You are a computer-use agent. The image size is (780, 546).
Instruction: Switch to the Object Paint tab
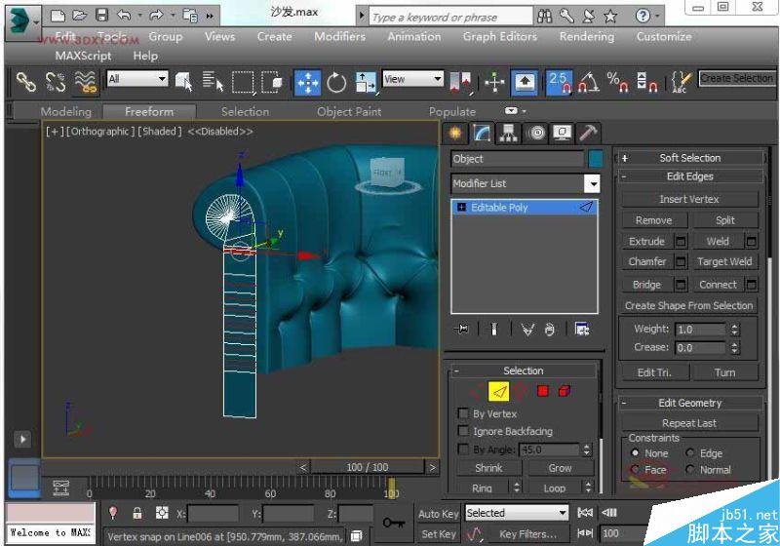coord(349,112)
